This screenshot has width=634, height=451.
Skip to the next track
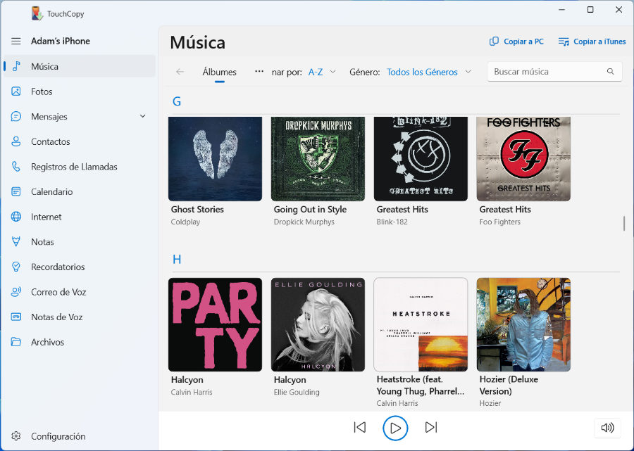pyautogui.click(x=431, y=427)
